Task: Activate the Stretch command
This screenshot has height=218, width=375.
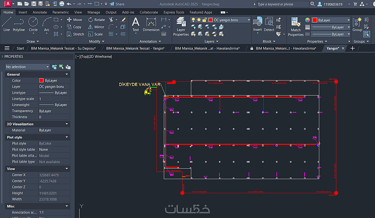Action: tap(75, 34)
